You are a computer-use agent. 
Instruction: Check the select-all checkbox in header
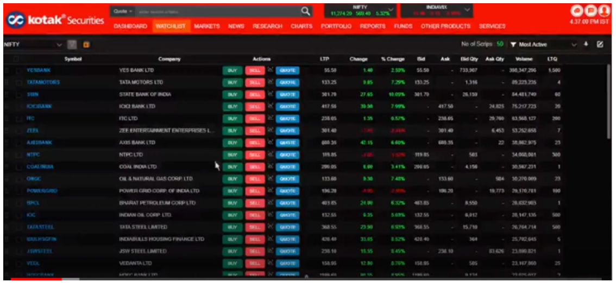click(x=16, y=59)
